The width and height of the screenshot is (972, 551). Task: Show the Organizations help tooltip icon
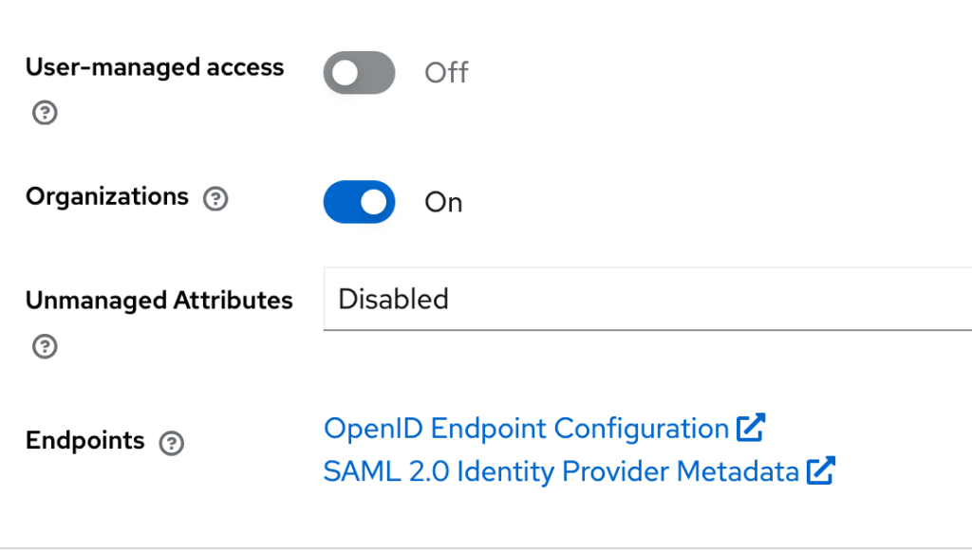click(x=215, y=199)
